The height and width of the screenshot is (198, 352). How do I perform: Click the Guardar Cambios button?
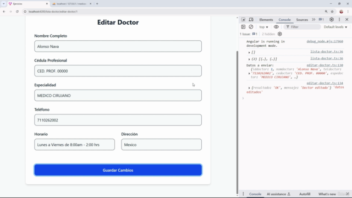[118, 170]
